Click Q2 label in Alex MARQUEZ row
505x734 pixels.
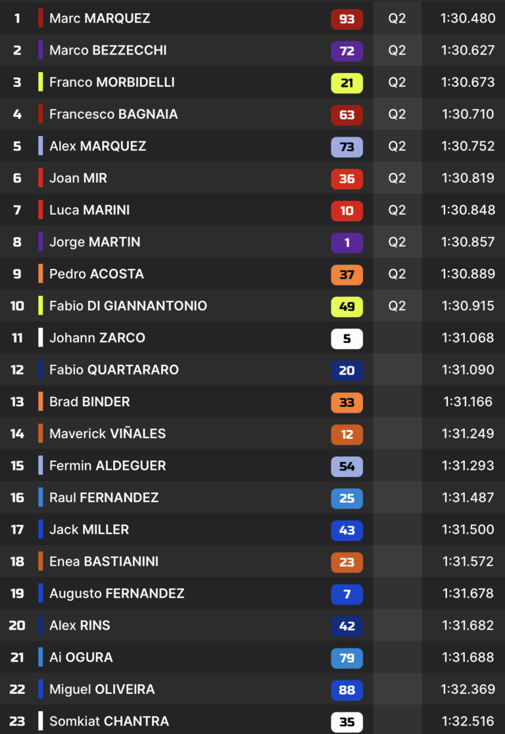coord(397,146)
